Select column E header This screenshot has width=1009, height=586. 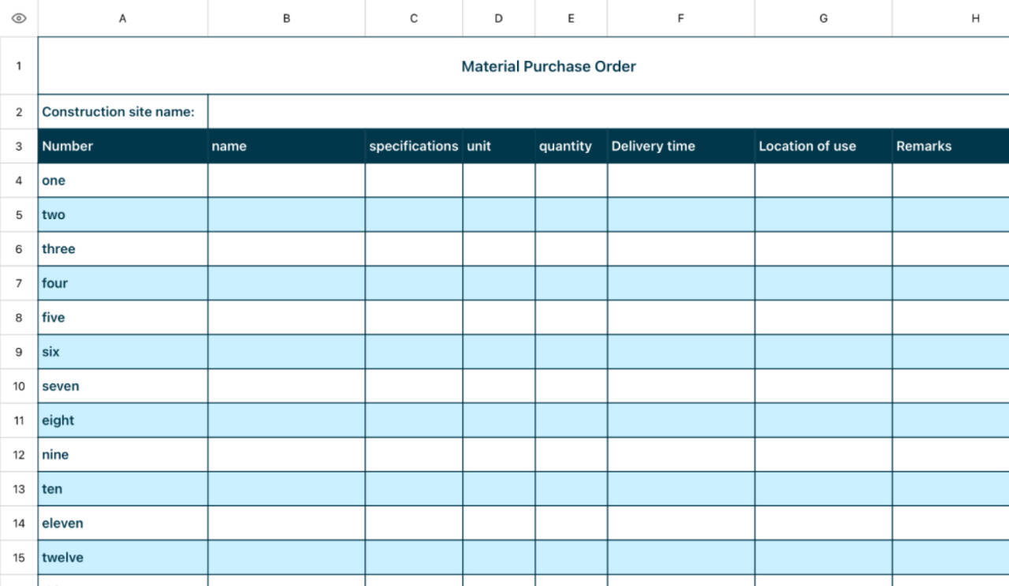pos(572,18)
